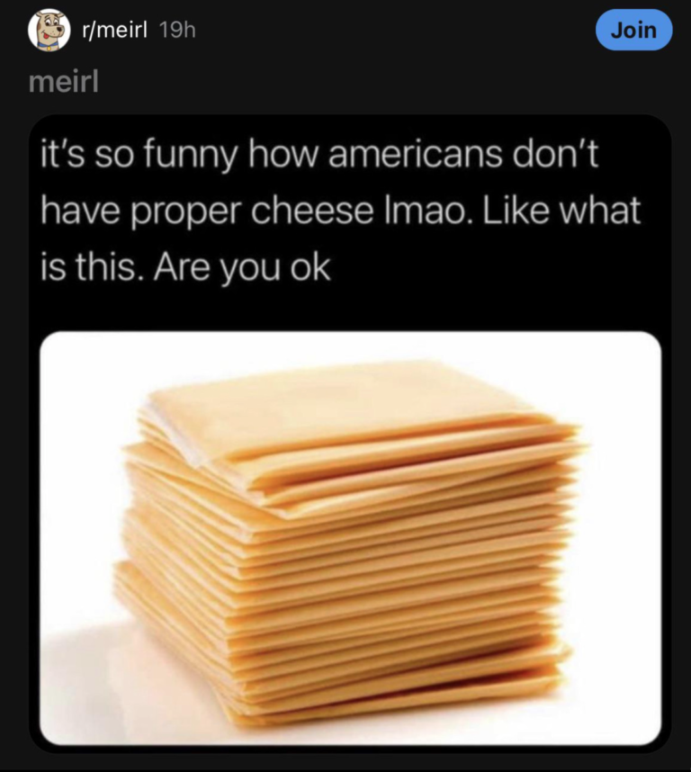
Task: Select the tweet text about americans' cheese
Action: (341, 211)
